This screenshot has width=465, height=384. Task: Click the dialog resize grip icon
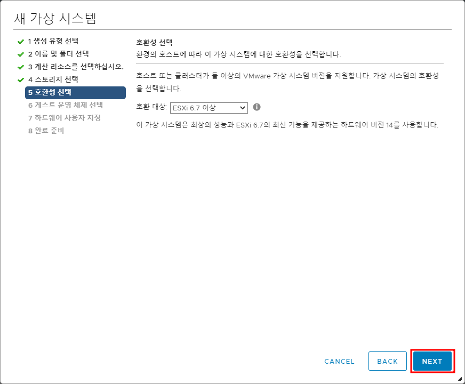[x=460, y=379]
